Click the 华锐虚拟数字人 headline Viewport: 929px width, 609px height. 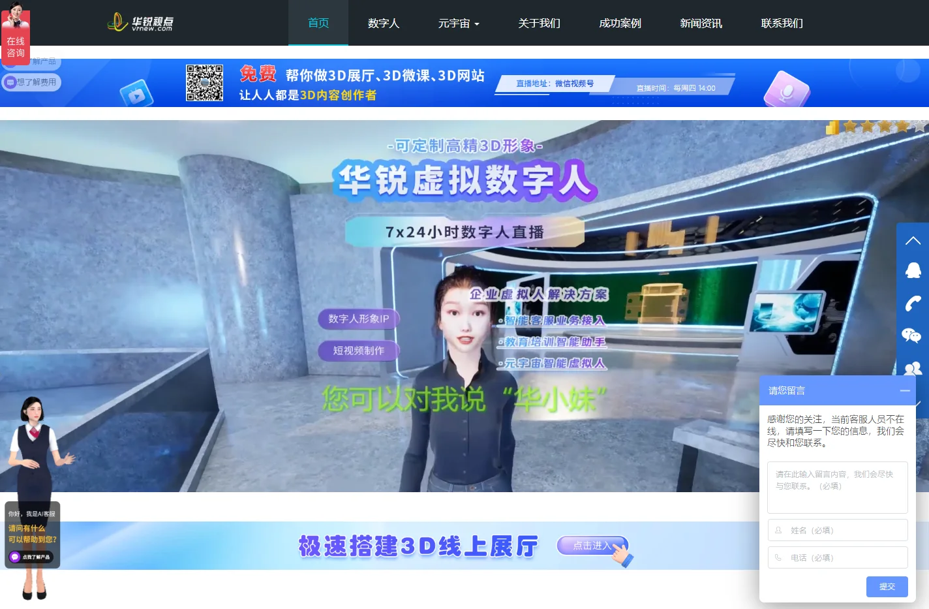pyautogui.click(x=464, y=180)
